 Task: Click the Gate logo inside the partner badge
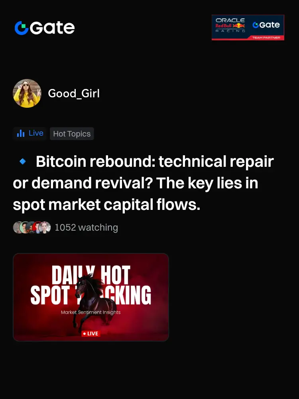(x=266, y=25)
